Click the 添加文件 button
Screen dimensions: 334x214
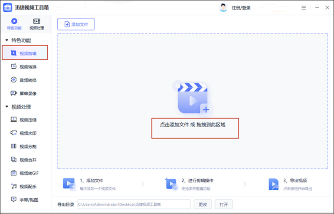click(x=76, y=24)
